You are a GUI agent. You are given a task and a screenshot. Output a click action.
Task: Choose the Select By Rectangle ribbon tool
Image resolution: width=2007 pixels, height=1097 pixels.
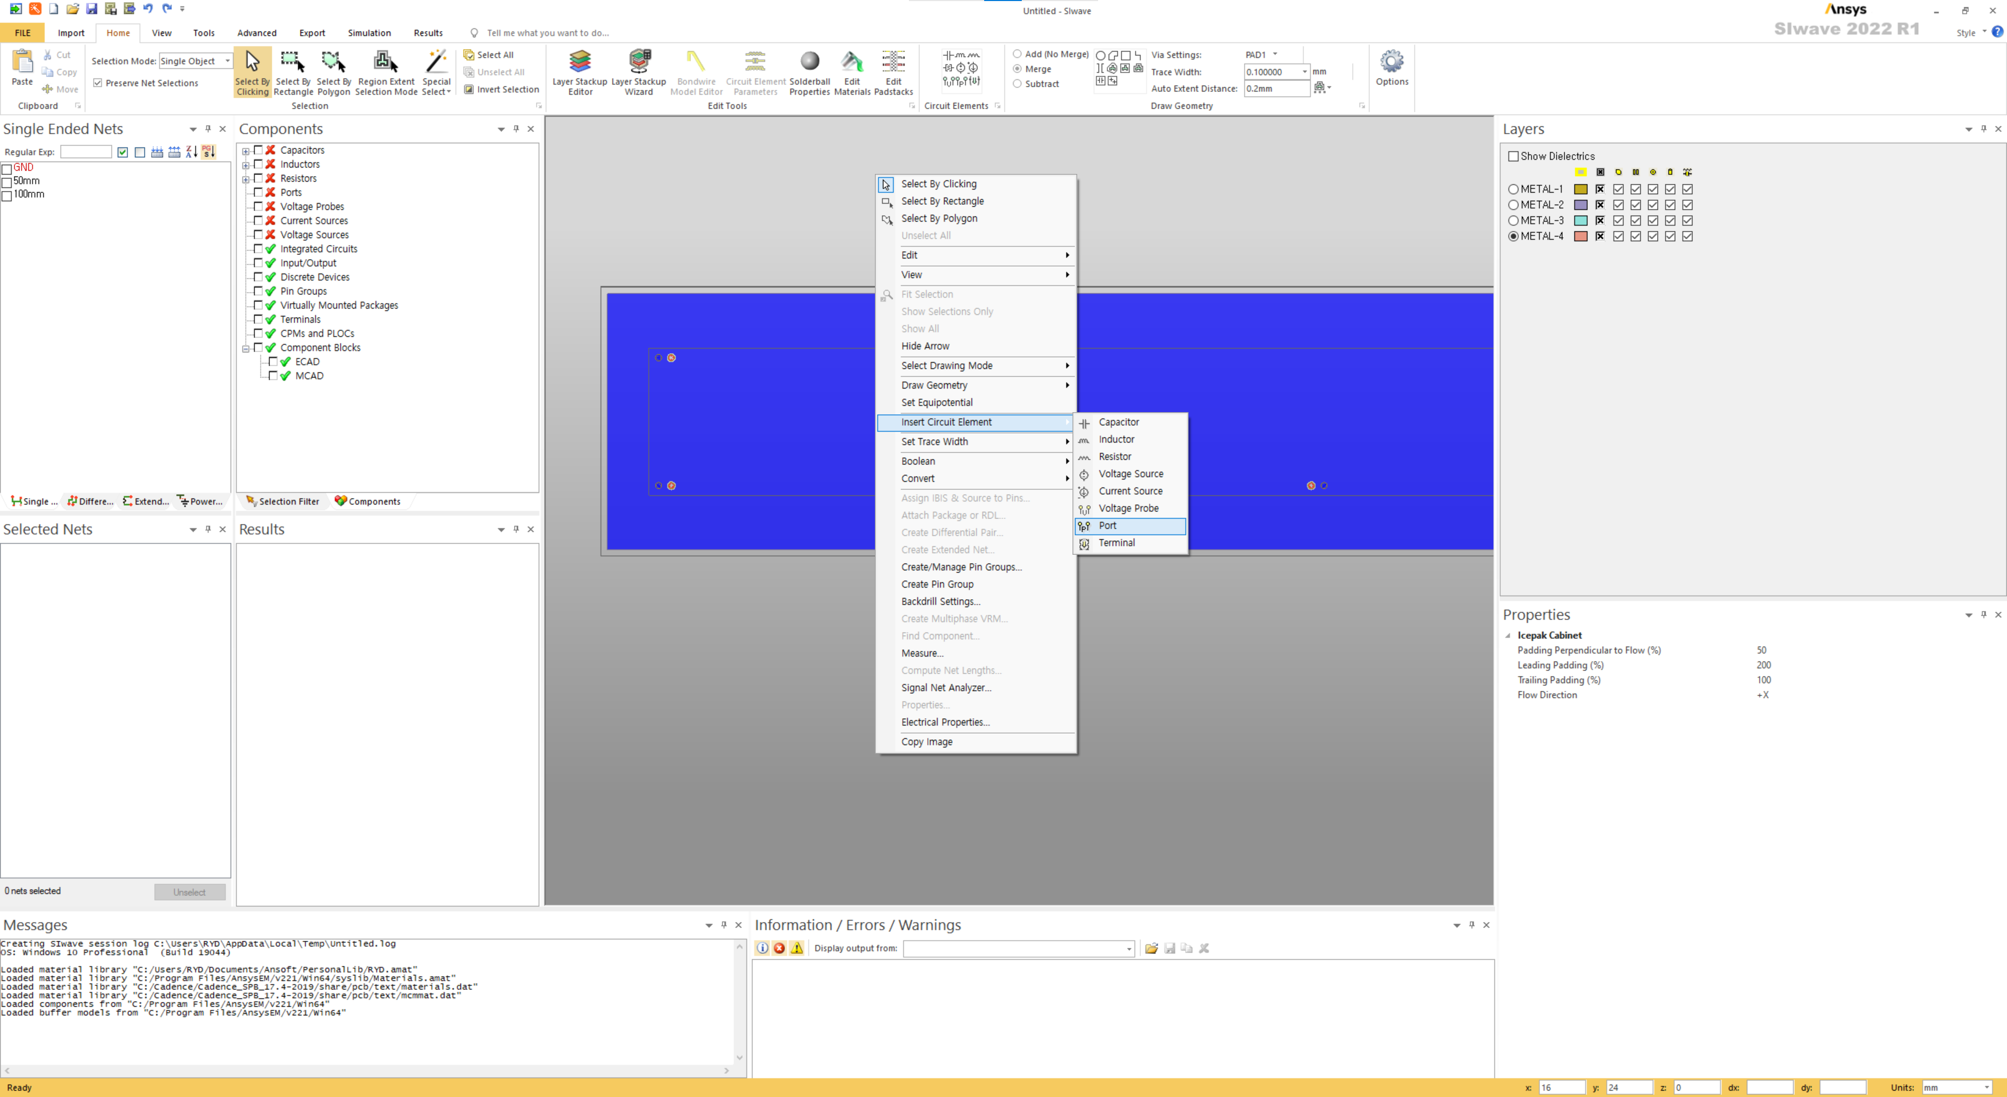(293, 73)
